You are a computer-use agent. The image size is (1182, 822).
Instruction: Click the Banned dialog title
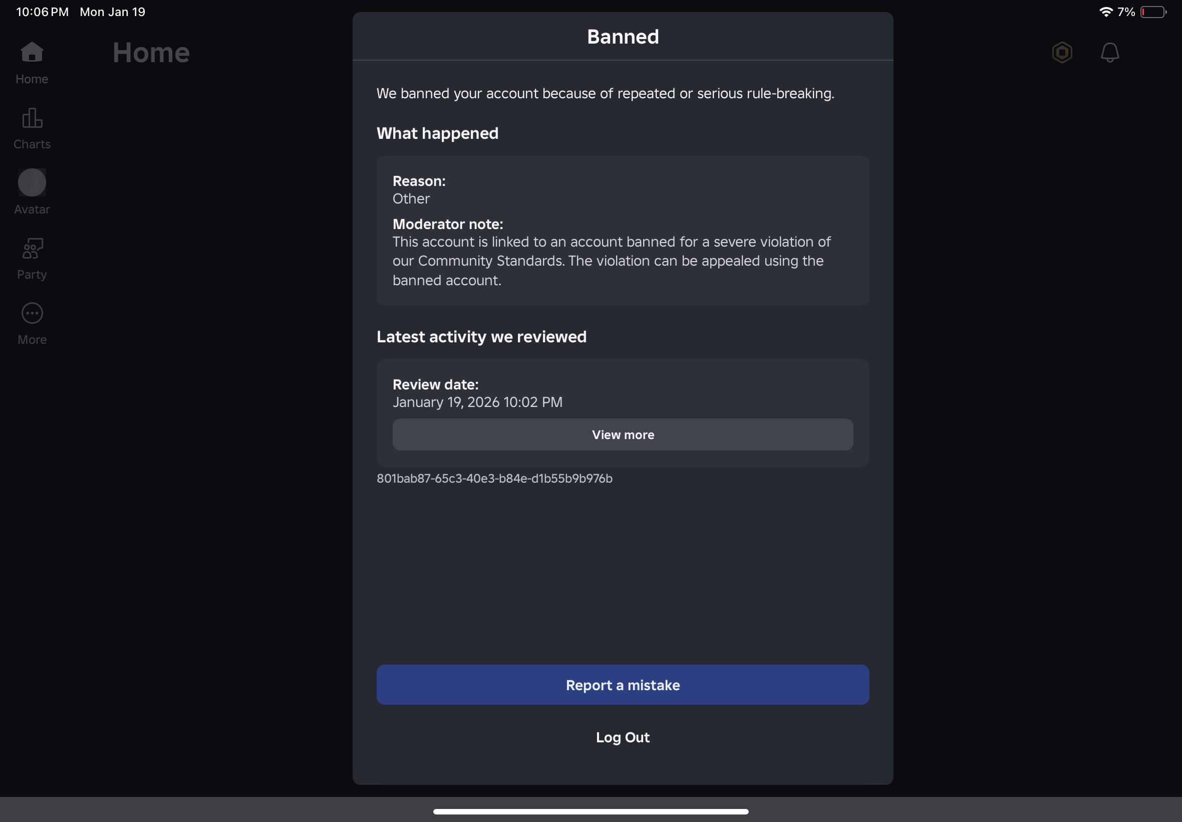click(x=622, y=36)
